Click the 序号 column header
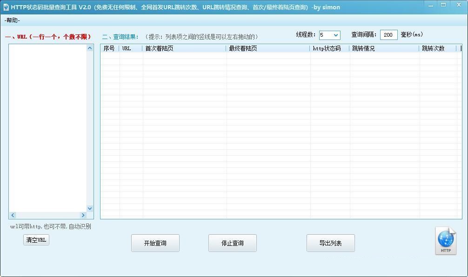 coord(110,48)
